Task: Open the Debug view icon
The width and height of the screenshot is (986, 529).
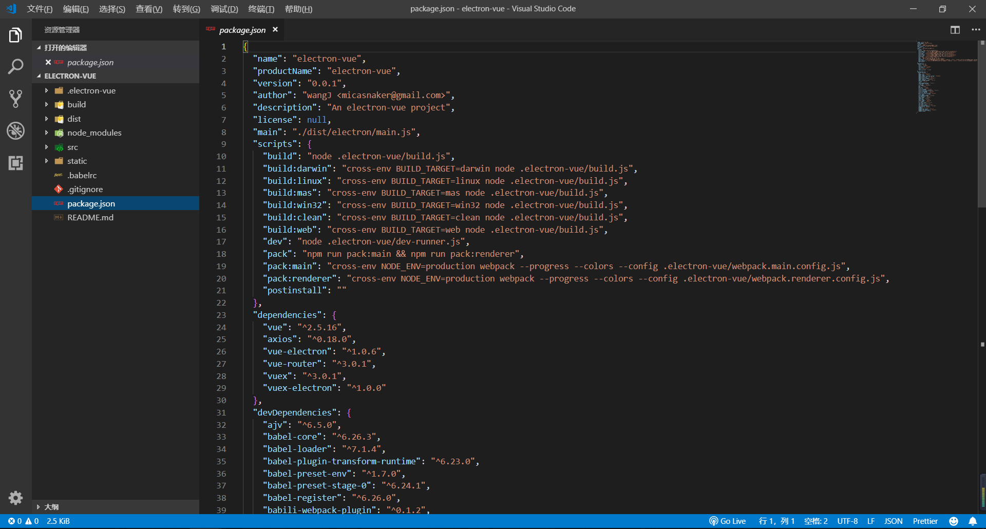Action: point(15,131)
